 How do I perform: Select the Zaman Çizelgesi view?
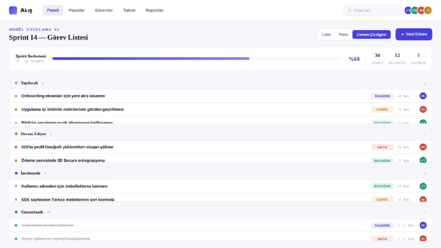[x=371, y=34]
